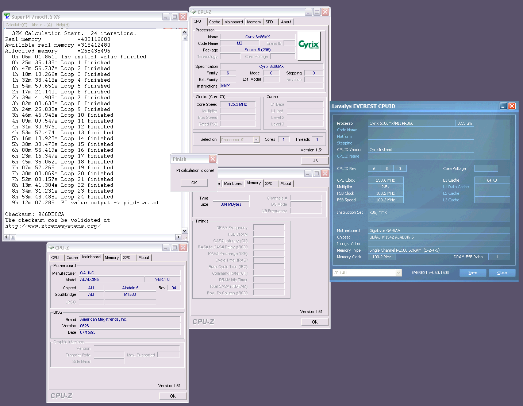Click the Motherboard value Gigabyte GA-5AA
The width and height of the screenshot is (523, 406).
point(439,231)
